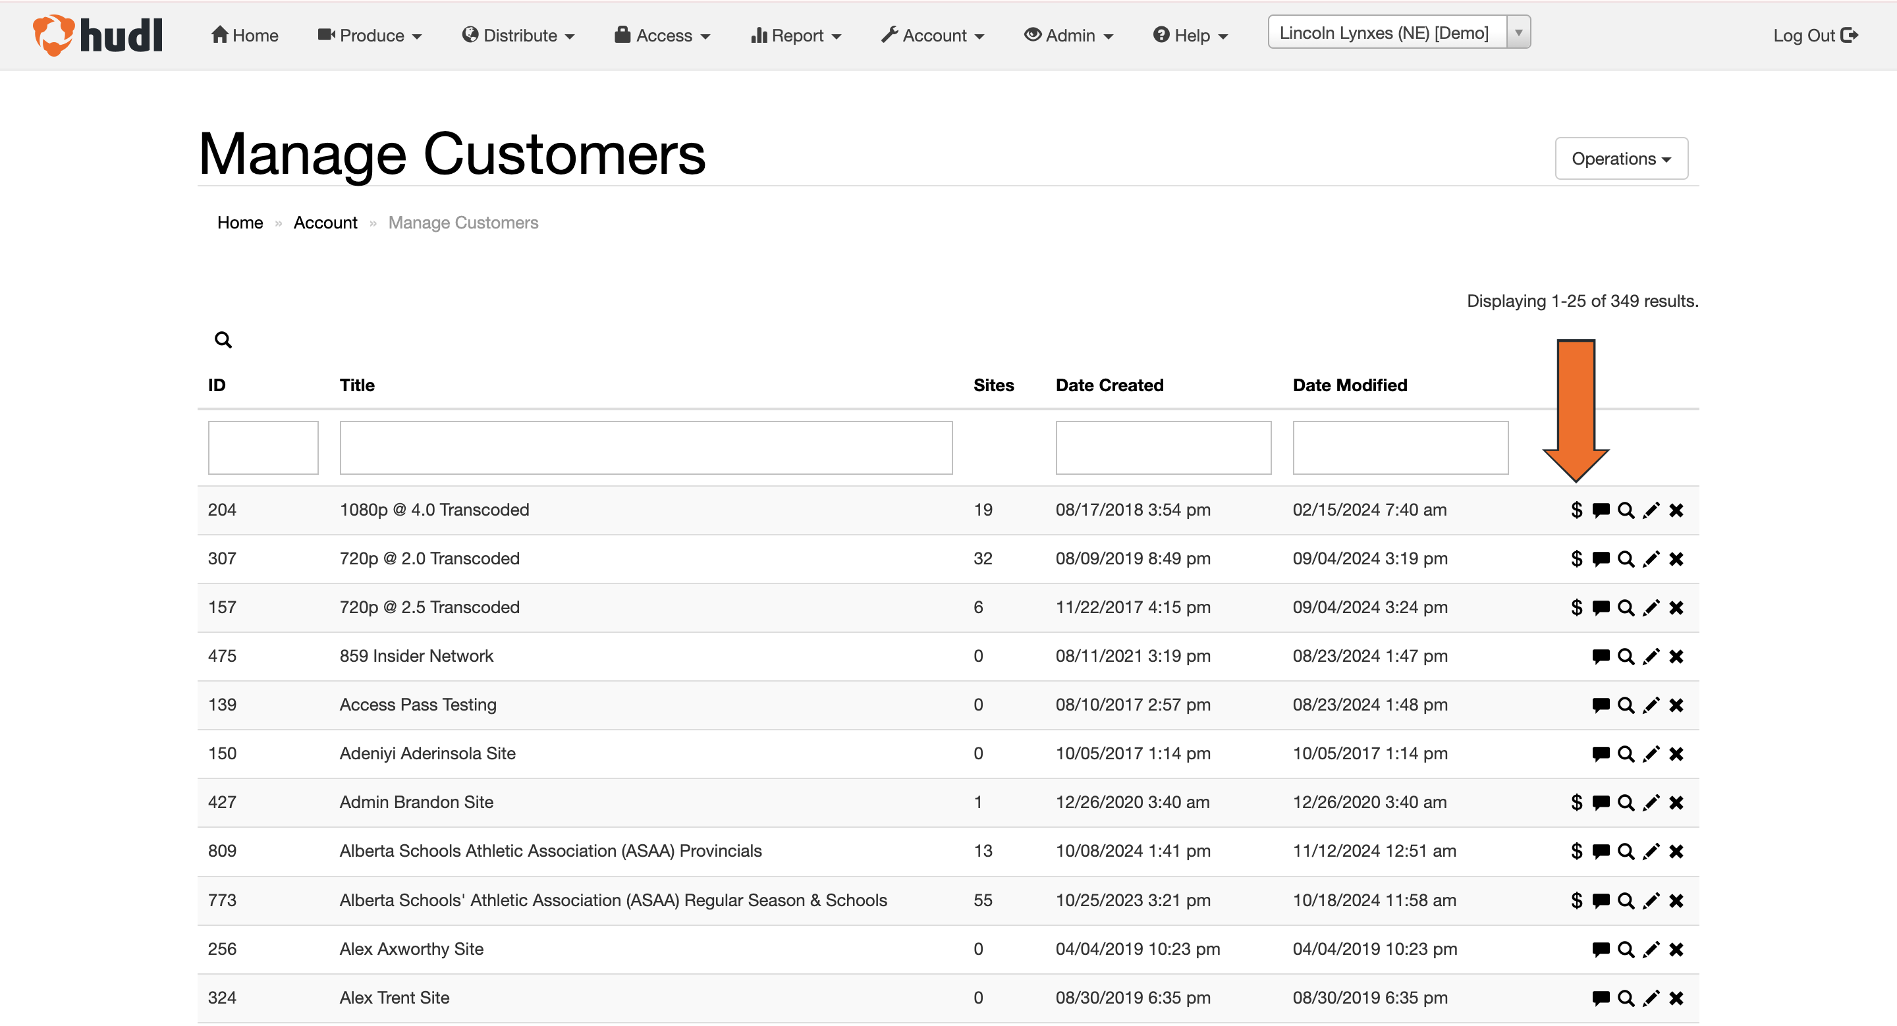Screen dimensions: 1897x1026
Task: Open the Distribute menu
Action: click(518, 35)
